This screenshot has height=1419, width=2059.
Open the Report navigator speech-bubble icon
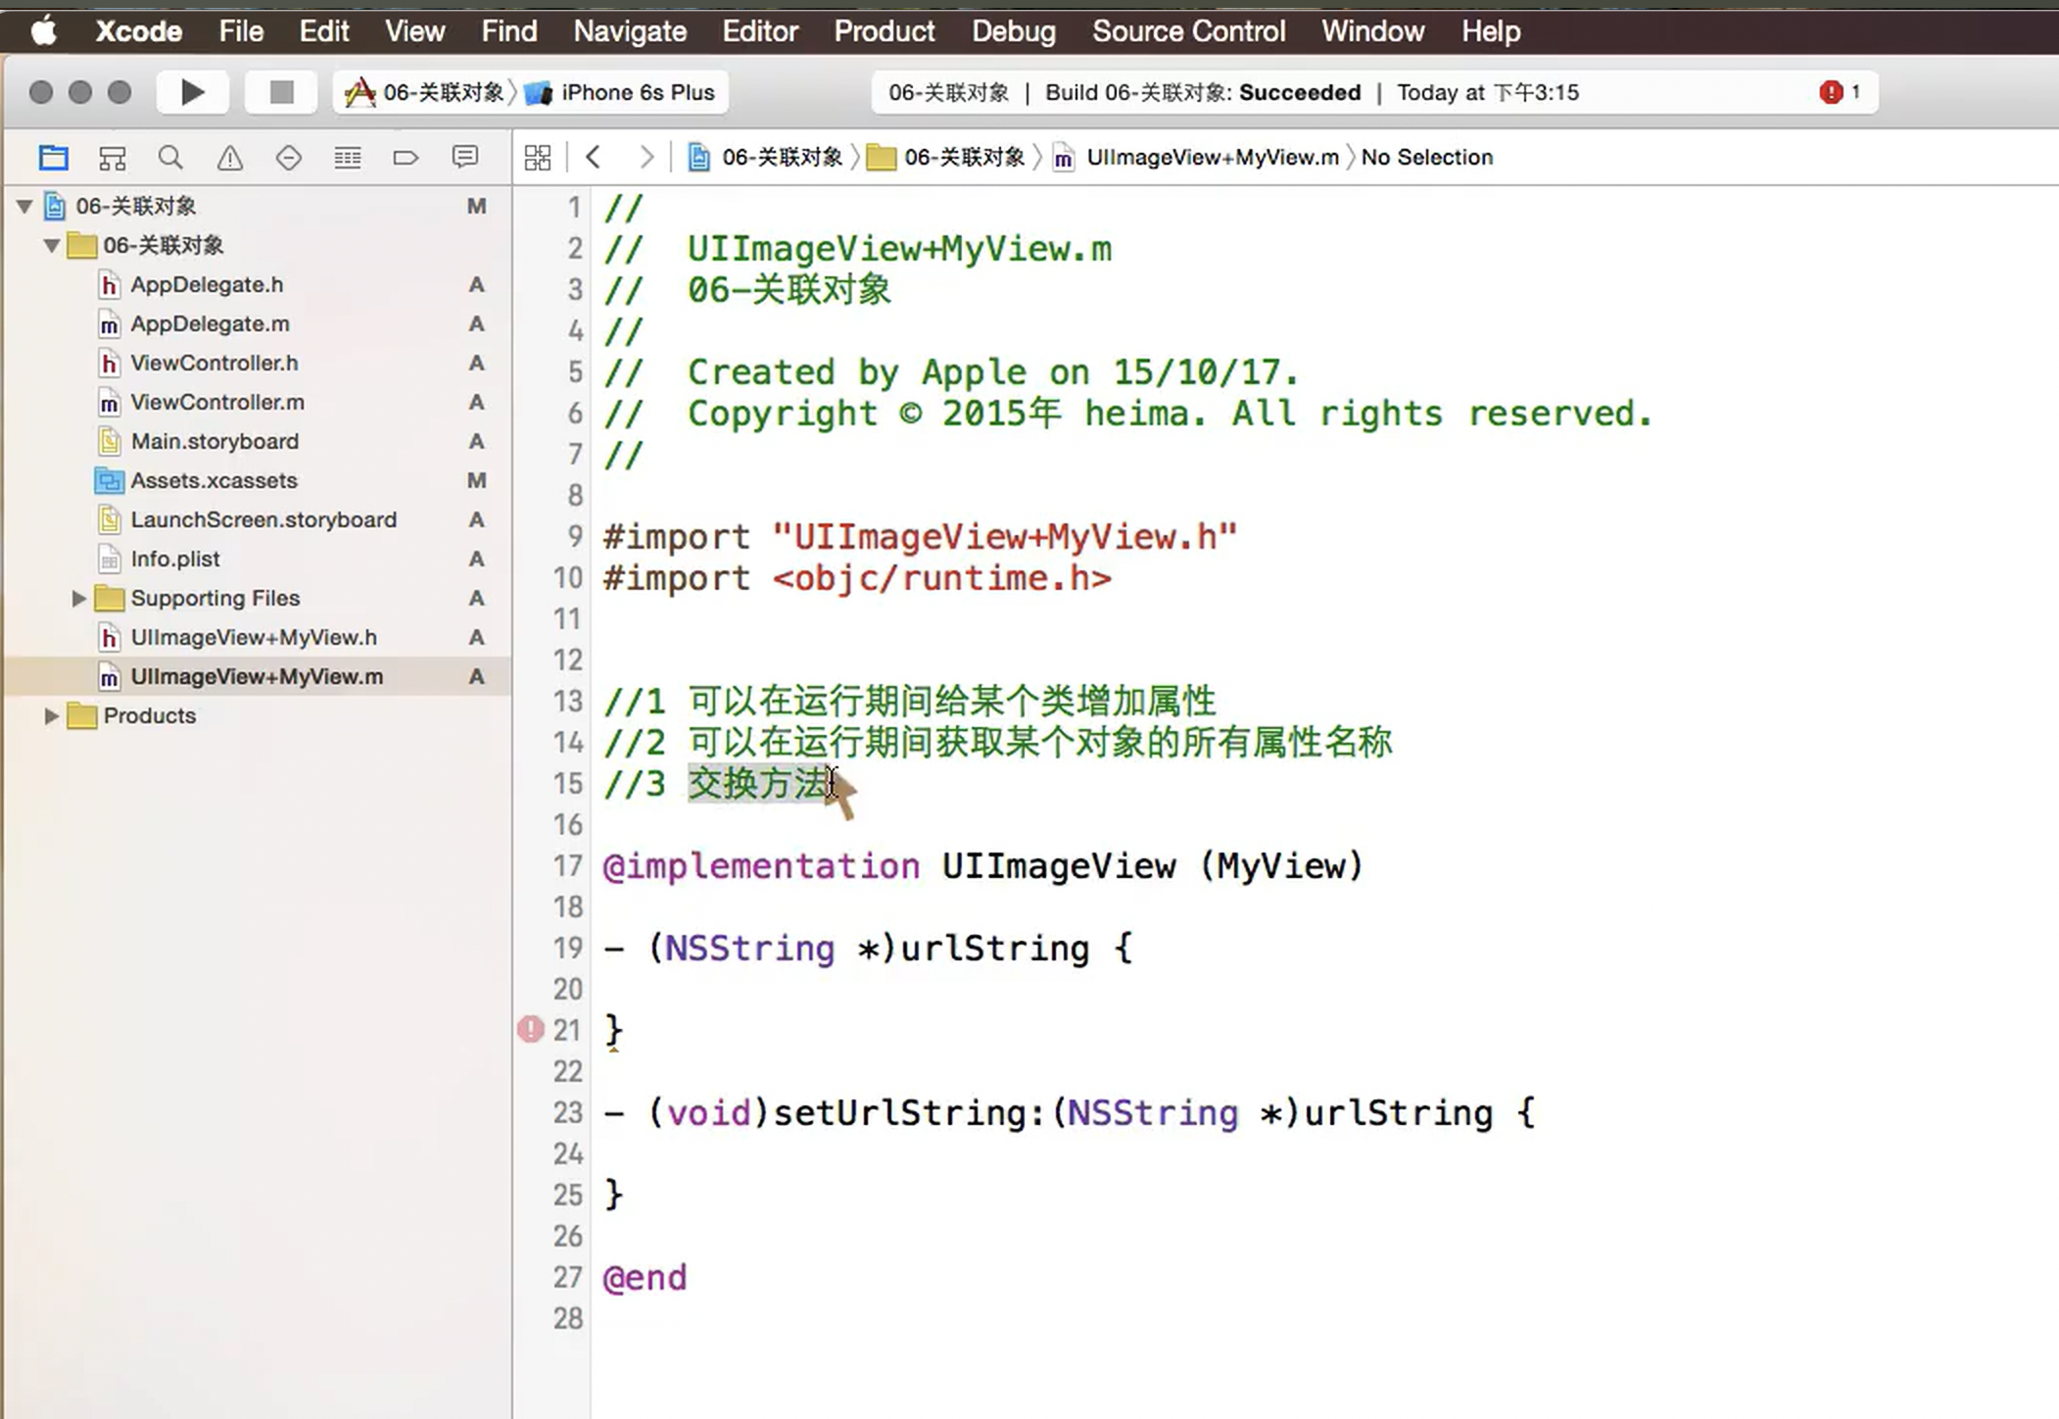pos(465,157)
